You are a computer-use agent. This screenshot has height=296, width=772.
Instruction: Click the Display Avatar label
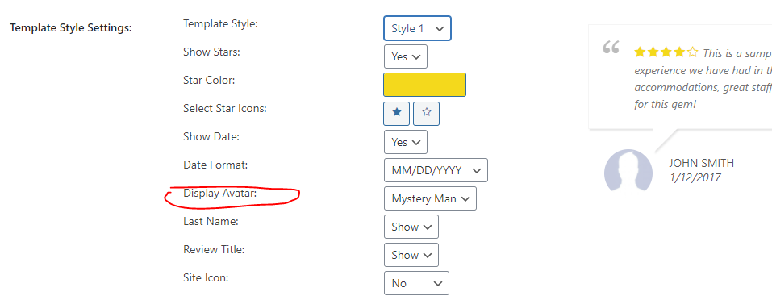click(220, 194)
